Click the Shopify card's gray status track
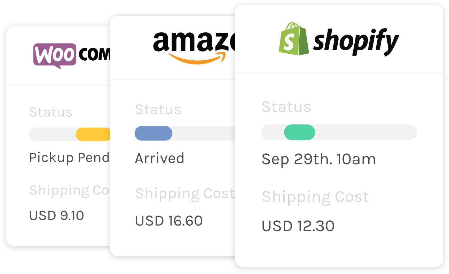 tap(365, 132)
